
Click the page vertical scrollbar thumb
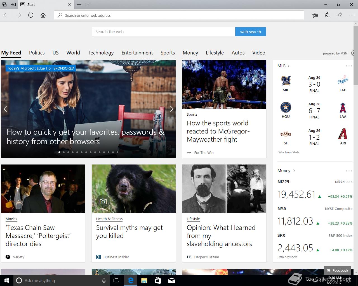click(x=355, y=56)
